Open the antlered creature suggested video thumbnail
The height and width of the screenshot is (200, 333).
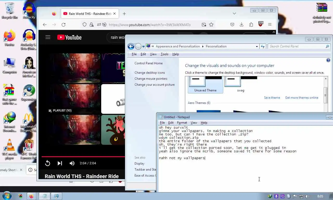click(x=113, y=130)
